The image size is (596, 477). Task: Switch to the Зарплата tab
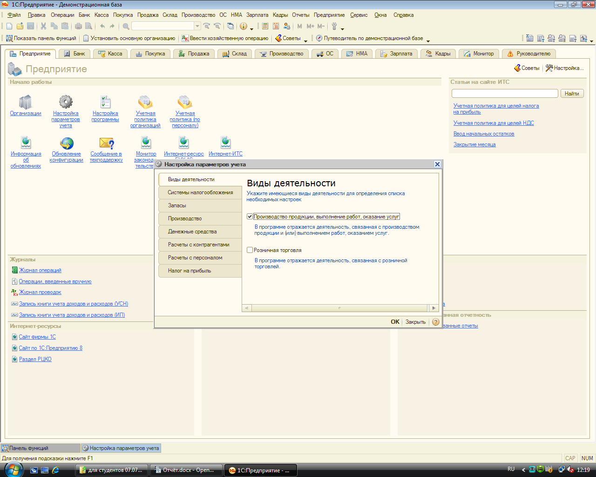click(396, 54)
